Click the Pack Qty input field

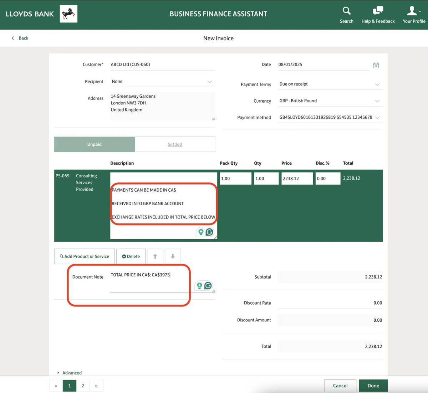(x=235, y=179)
